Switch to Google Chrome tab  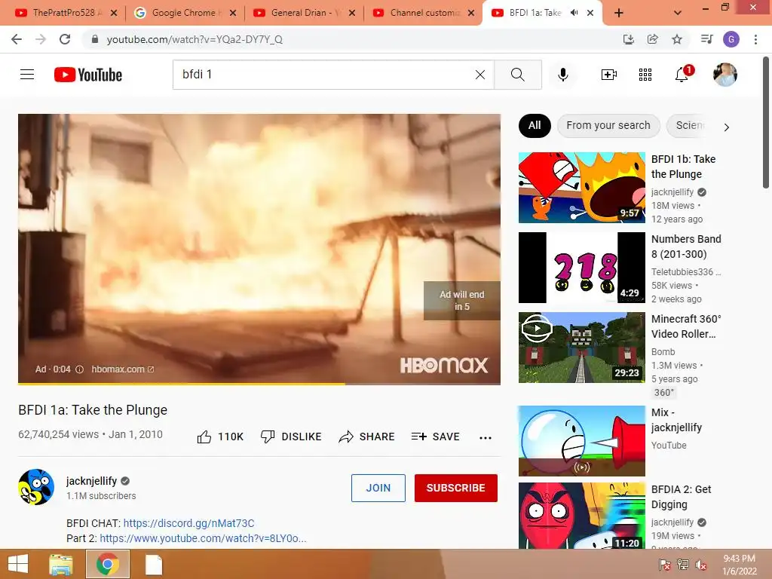pos(185,13)
